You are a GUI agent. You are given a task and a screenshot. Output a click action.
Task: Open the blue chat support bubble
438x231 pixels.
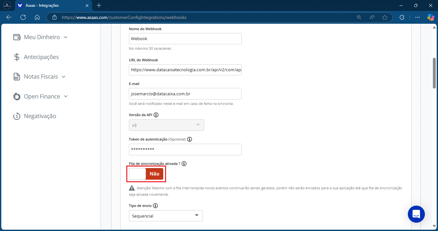pyautogui.click(x=416, y=214)
